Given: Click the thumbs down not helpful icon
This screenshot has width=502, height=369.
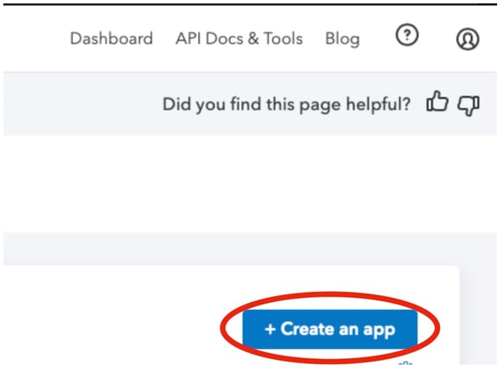Looking at the screenshot, I should (x=469, y=105).
